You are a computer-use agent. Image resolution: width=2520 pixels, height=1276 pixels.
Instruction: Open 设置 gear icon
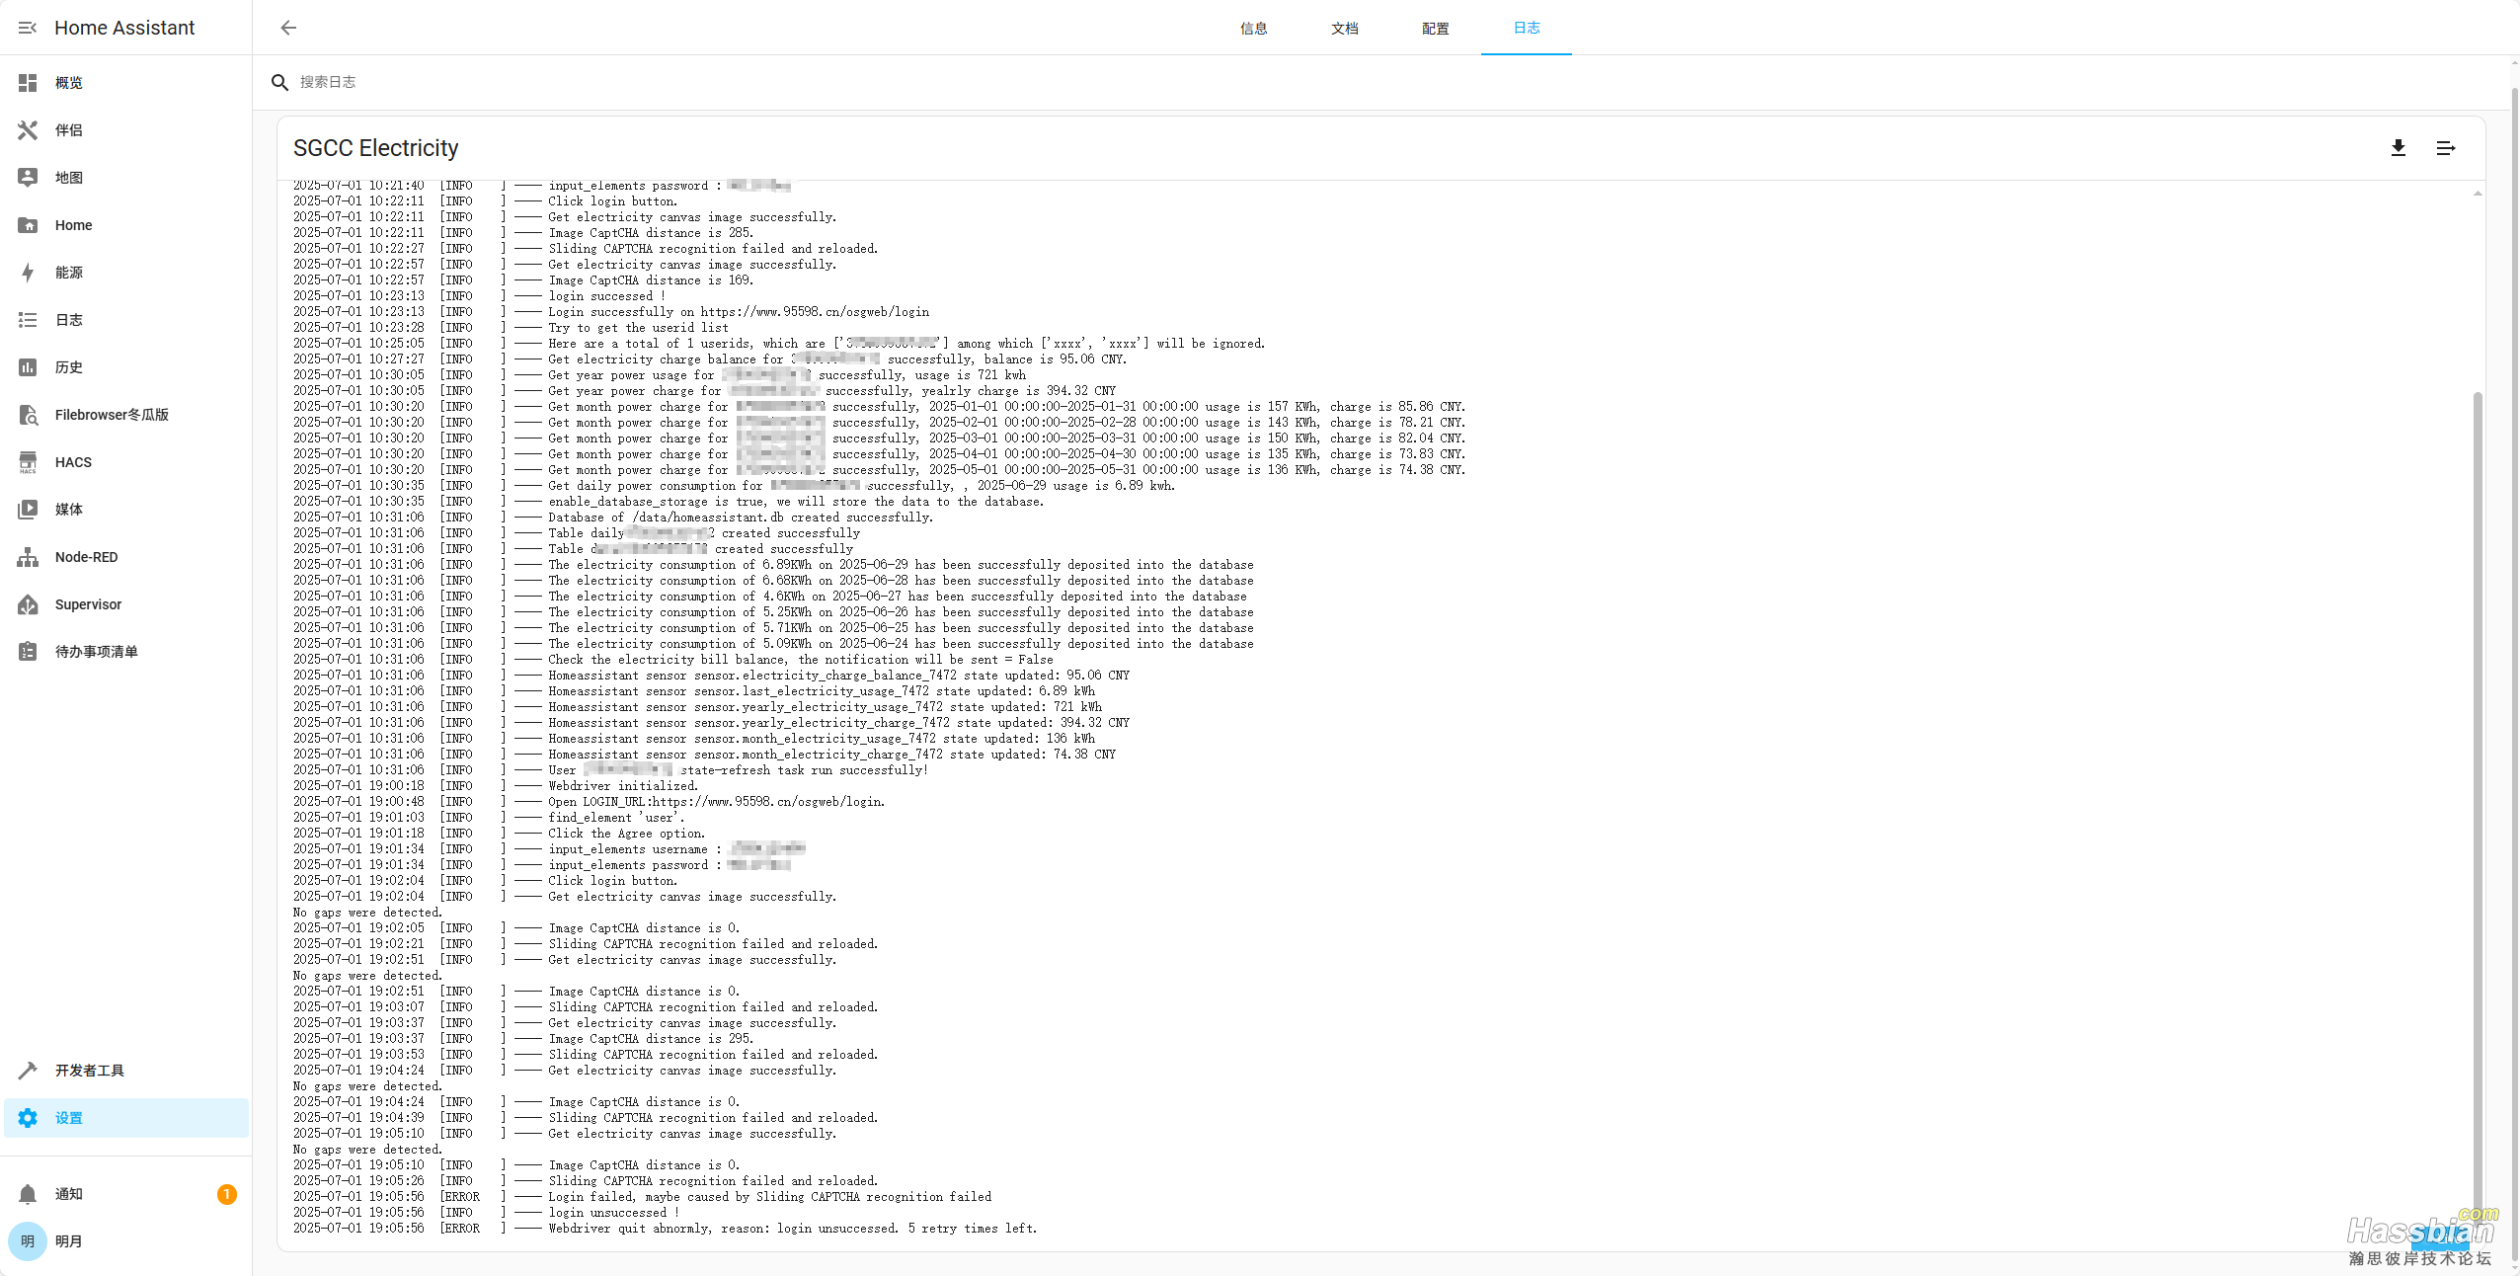28,1118
